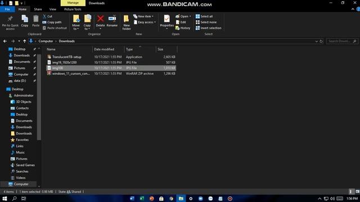The image size is (360, 202).
Task: Select the img100 file
Action: (111, 68)
